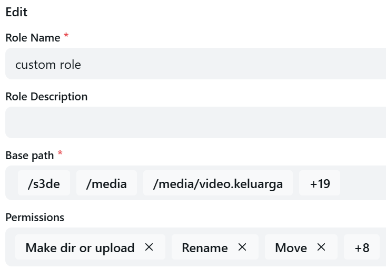
Task: Focus the Role Description text box
Action: point(195,122)
